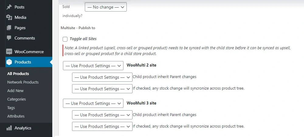Viewport: 304px width, 137px height.
Task: Open the Attributes submenu item
Action: point(16,116)
